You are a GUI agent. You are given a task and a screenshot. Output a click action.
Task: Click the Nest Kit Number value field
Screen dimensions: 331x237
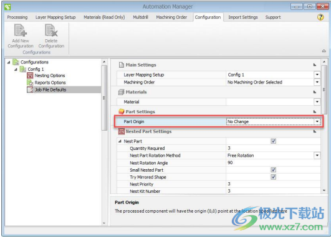coord(273,191)
